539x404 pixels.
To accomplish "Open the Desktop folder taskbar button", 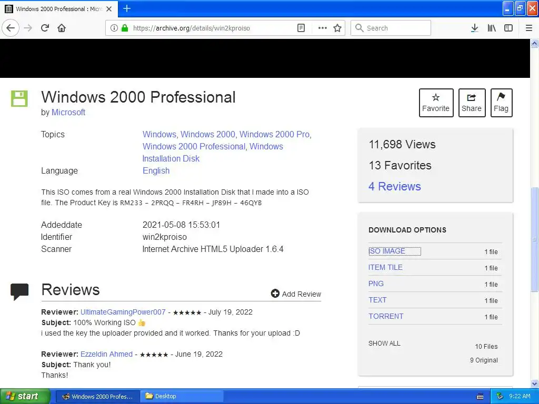I will (182, 397).
